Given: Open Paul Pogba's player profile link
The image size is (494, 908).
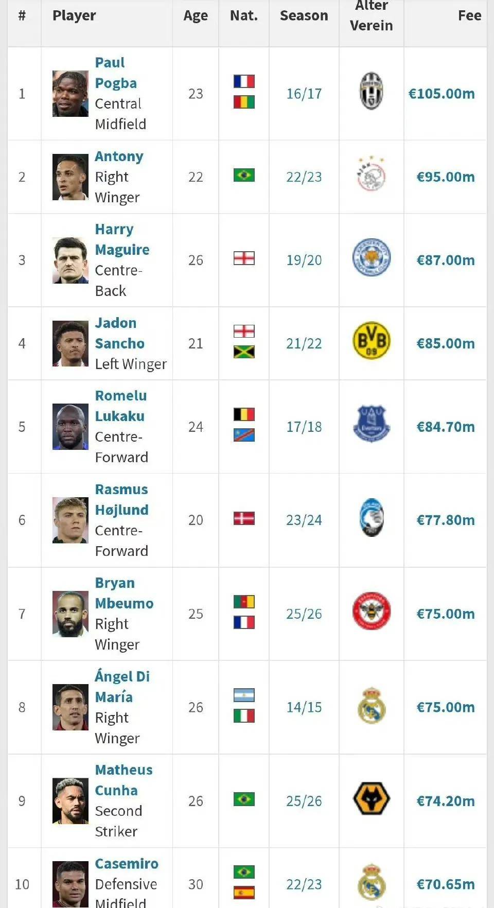Looking at the screenshot, I should [116, 73].
